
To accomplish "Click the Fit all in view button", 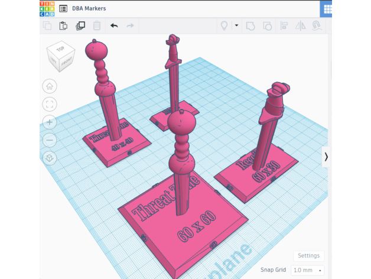I will coord(50,105).
